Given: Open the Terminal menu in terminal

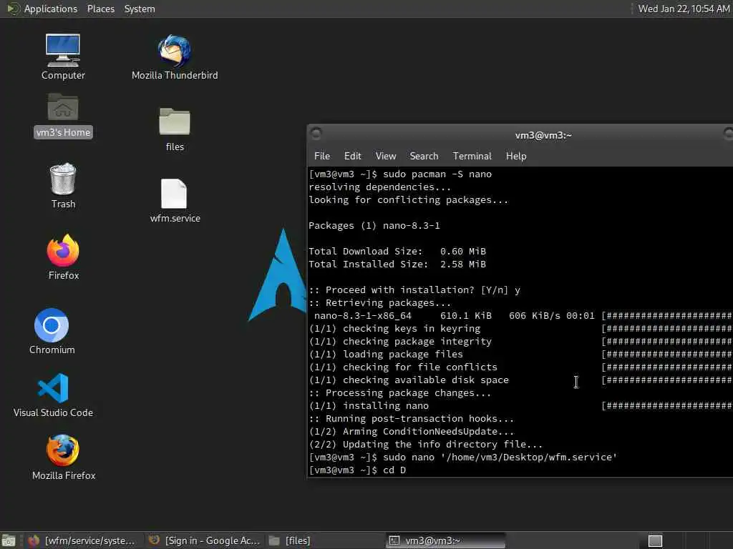Looking at the screenshot, I should [x=472, y=156].
